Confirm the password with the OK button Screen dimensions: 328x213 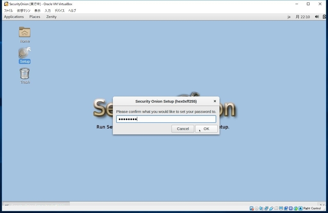206,129
